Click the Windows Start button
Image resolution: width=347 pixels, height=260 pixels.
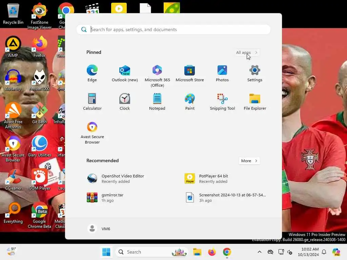pyautogui.click(x=106, y=252)
